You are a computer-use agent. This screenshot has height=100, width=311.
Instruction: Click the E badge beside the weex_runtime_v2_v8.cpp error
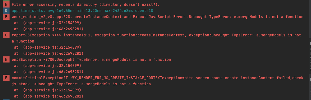click(x=6, y=17)
